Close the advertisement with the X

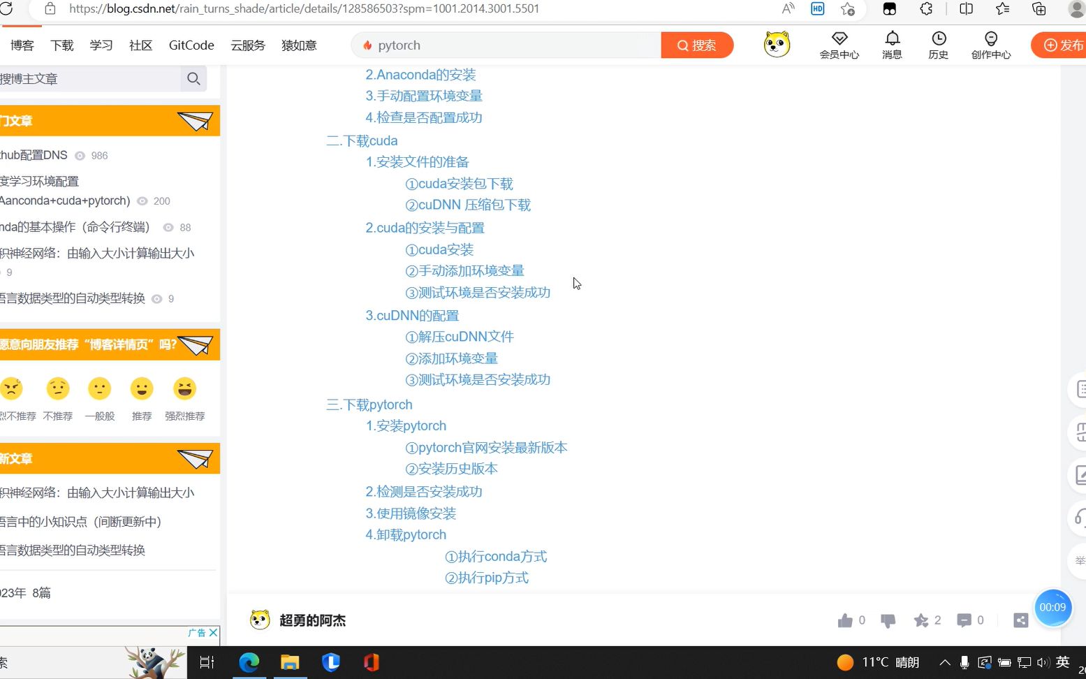pos(213,632)
